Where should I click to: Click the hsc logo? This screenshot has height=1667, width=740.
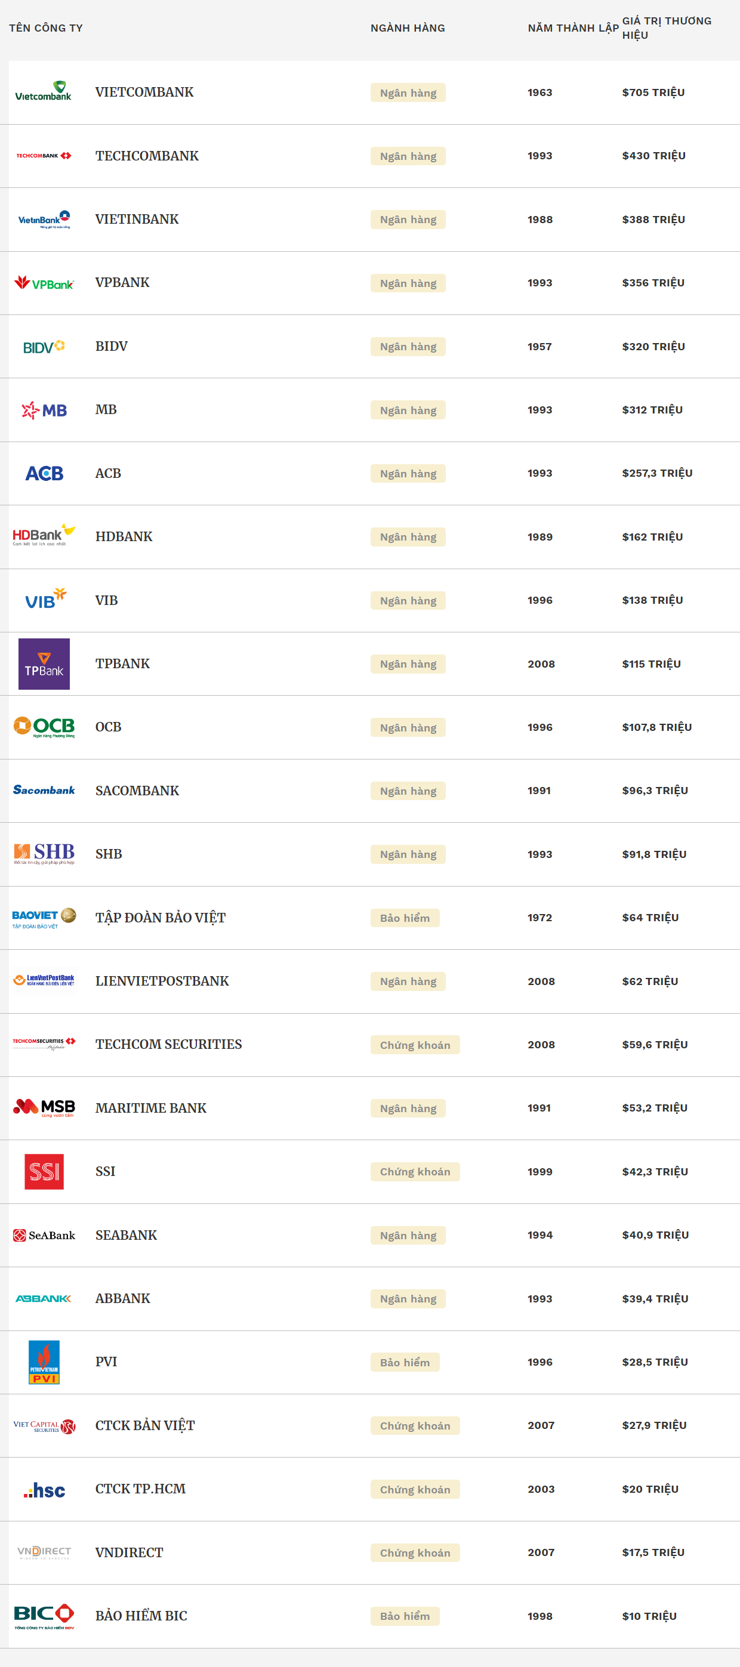(x=44, y=1489)
